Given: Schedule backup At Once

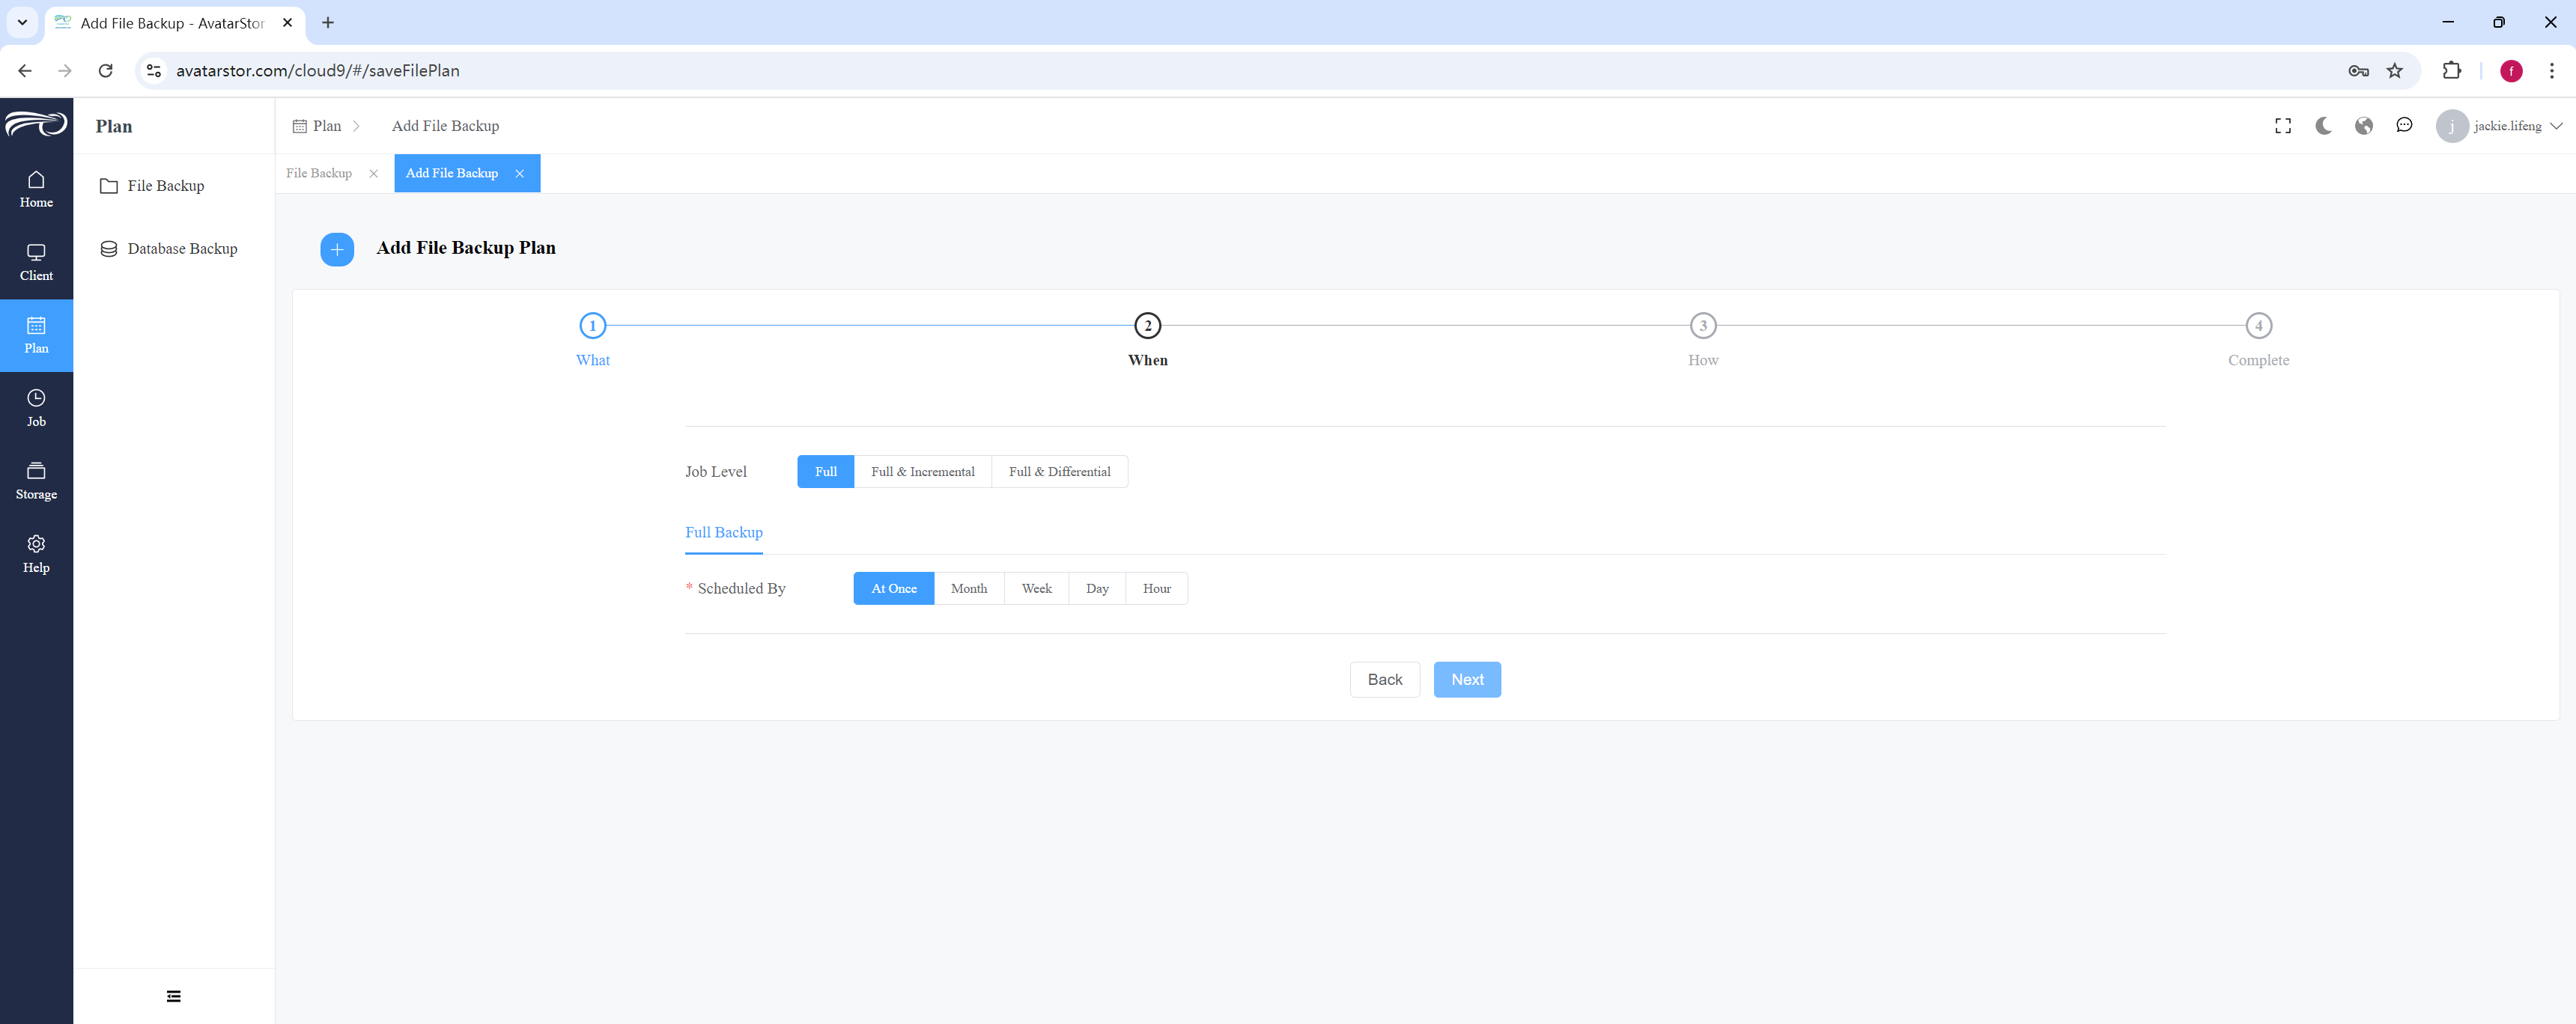Looking at the screenshot, I should tap(893, 589).
